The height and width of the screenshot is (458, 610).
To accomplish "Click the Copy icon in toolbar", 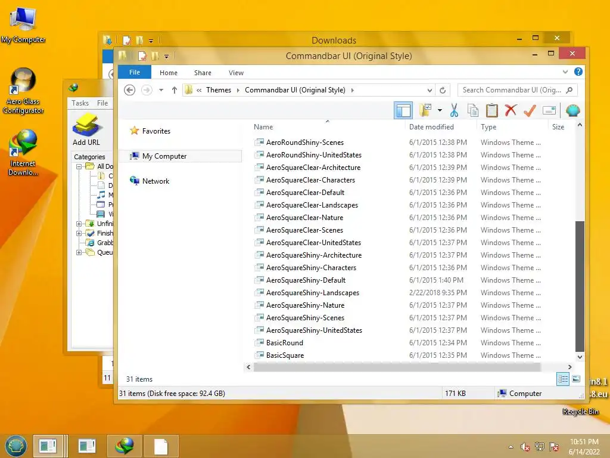I will (472, 110).
